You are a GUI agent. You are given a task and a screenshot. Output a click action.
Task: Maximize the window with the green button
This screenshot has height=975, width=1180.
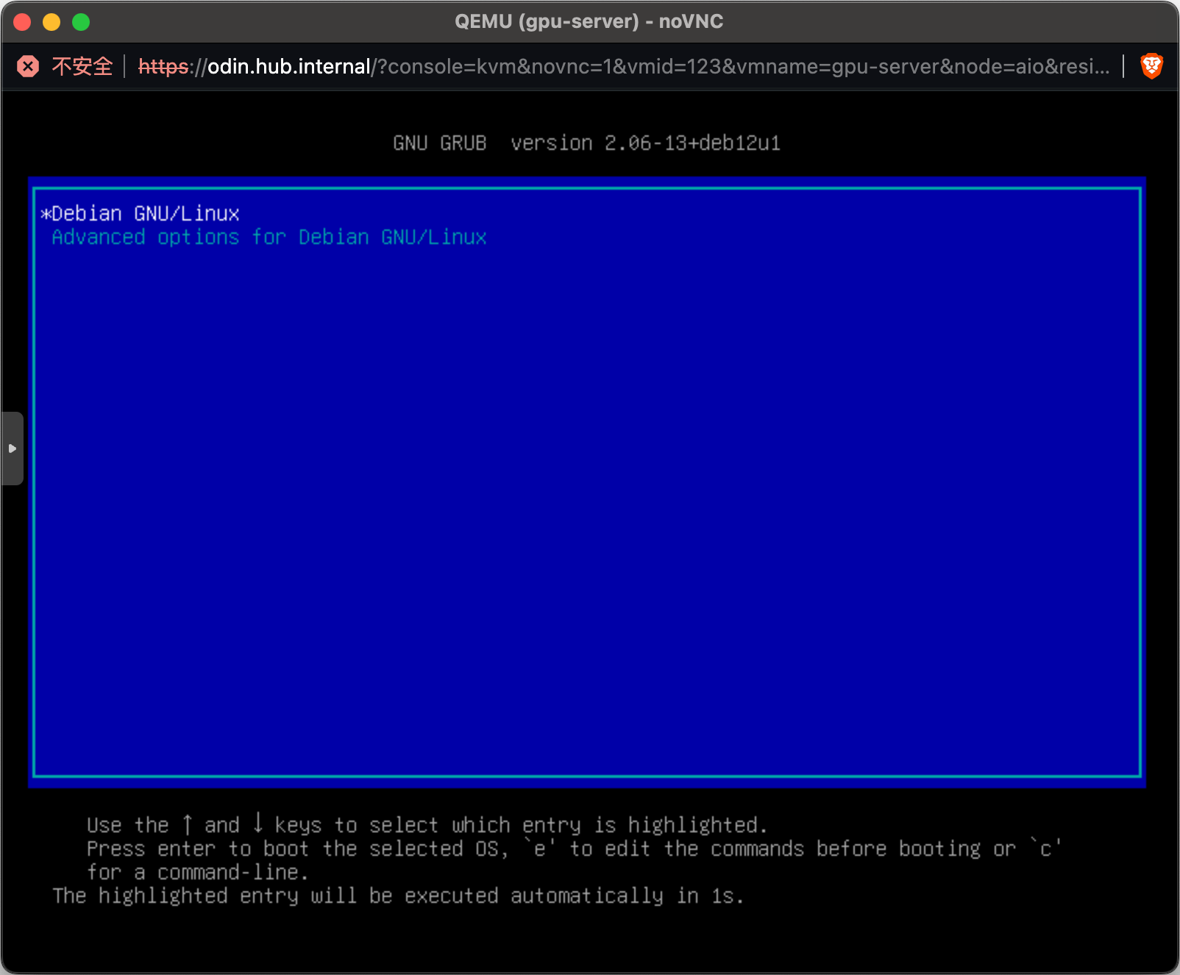(x=81, y=22)
